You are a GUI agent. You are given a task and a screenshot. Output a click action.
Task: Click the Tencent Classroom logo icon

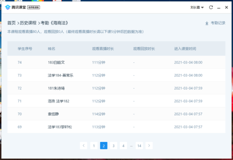pyautogui.click(x=8, y=7)
